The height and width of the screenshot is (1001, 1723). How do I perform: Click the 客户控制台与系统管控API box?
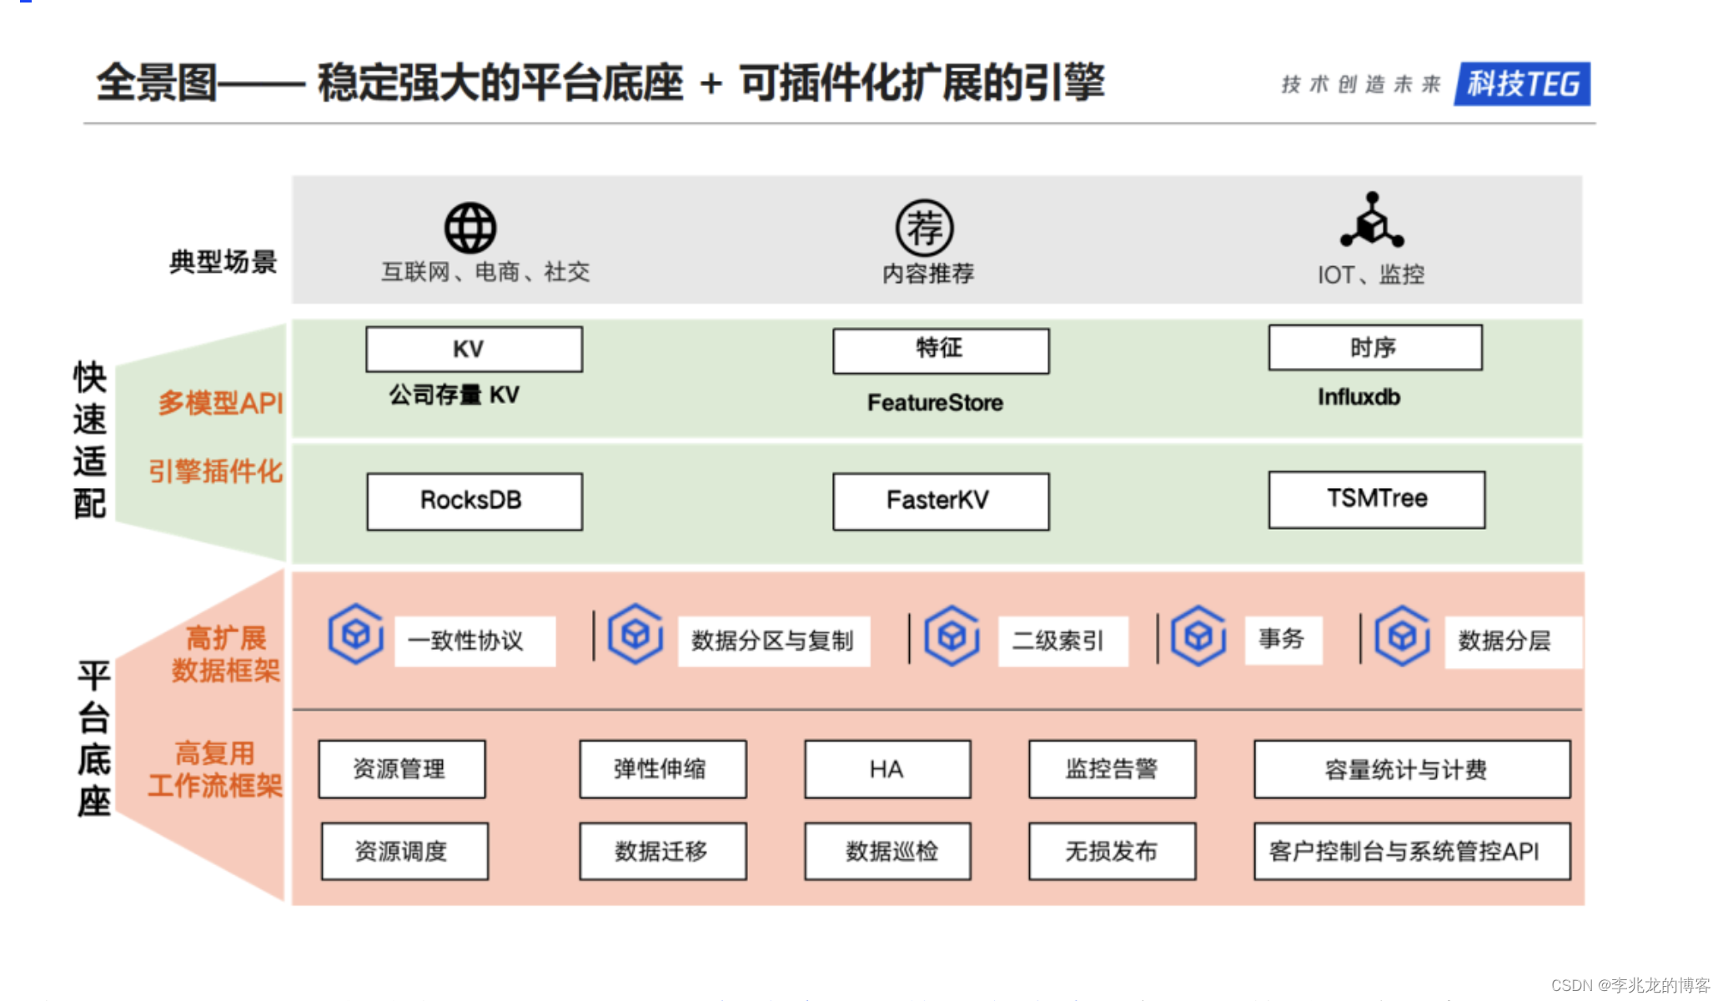click(1412, 851)
